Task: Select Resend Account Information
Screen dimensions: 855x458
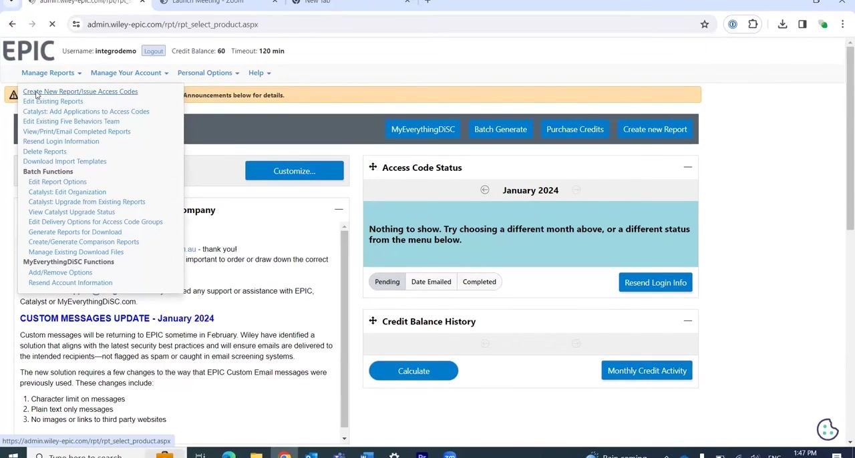Action: 70,282
